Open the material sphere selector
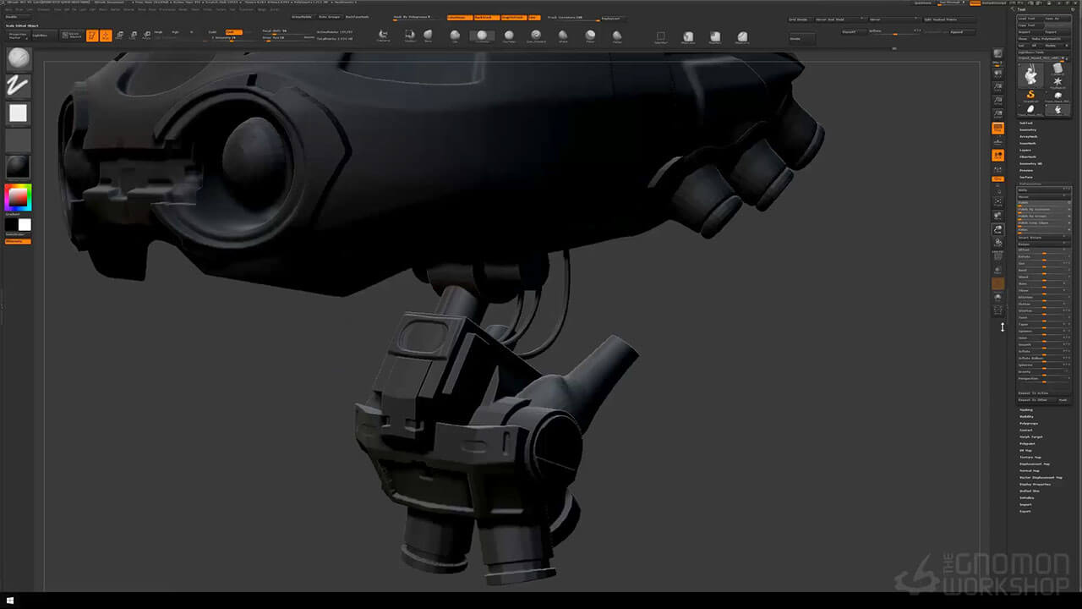The width and height of the screenshot is (1082, 609). coord(18,167)
